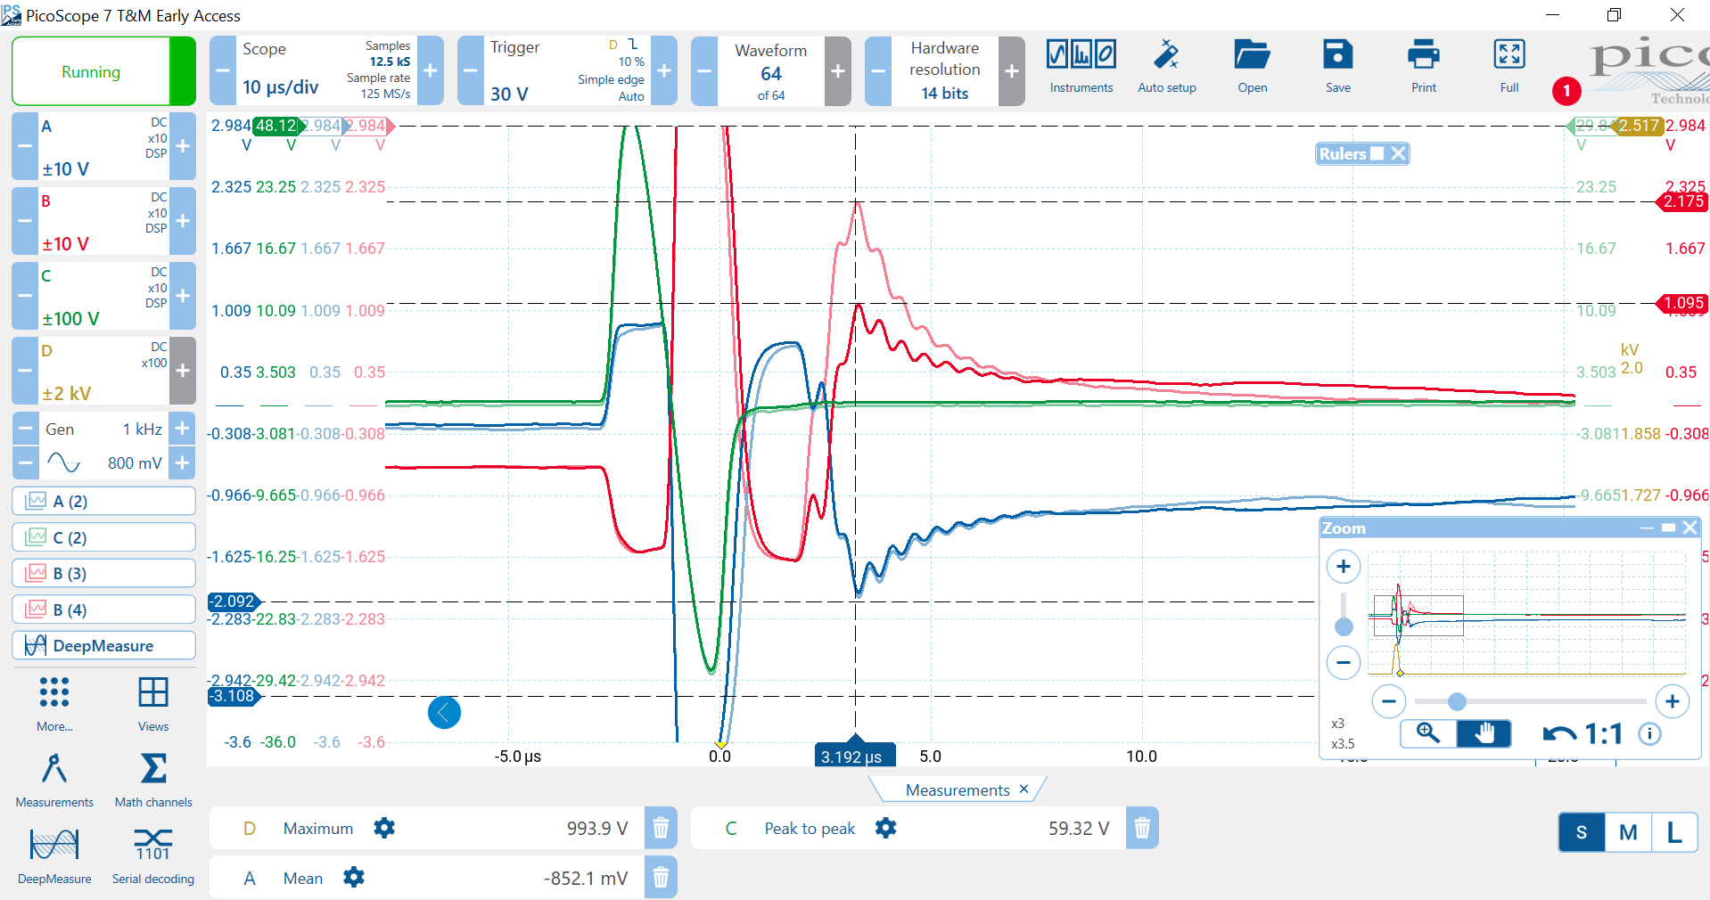Open settings for A Mean measurement
Image resolution: width=1710 pixels, height=900 pixels.
[x=354, y=878]
